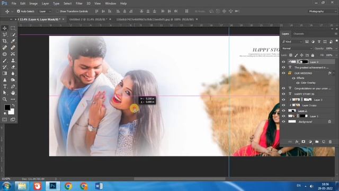Viewport: 339px width, 191px height.
Task: Switch to the Untitled-2 document tab
Action: [88, 19]
